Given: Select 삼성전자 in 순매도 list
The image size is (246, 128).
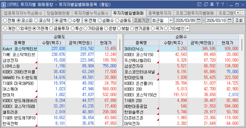Looking at the screenshot, I should [59, 60].
